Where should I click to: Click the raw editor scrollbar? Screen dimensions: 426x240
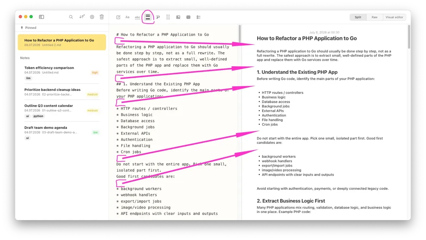pyautogui.click(x=240, y=34)
